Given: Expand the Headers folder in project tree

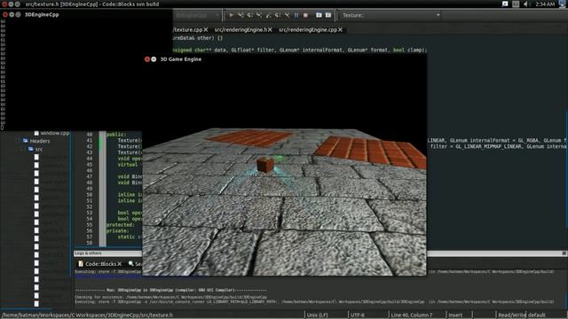Looking at the screenshot, I should click(18, 141).
